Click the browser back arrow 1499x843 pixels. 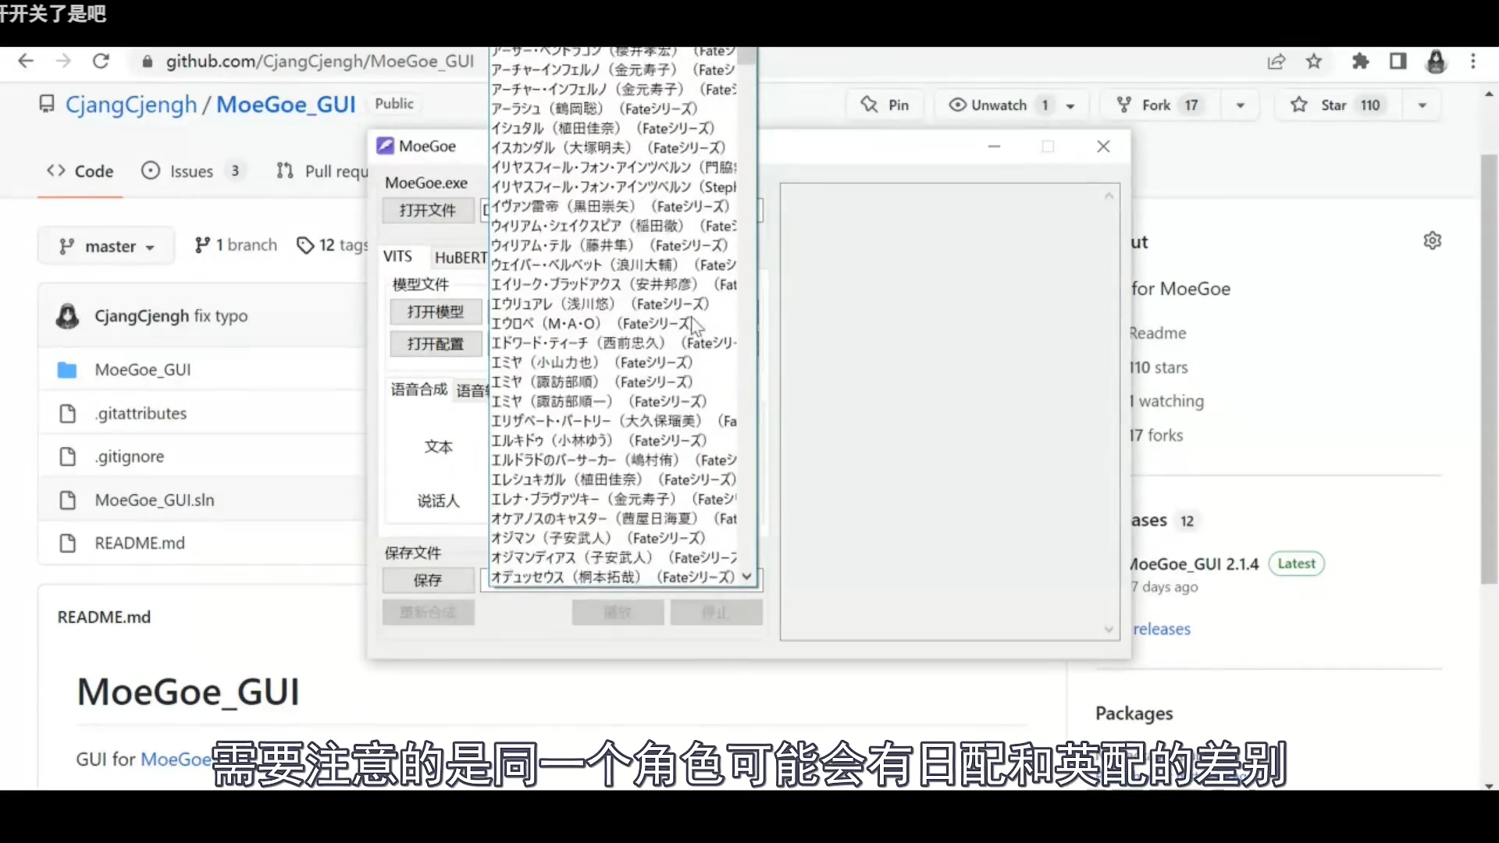26,62
